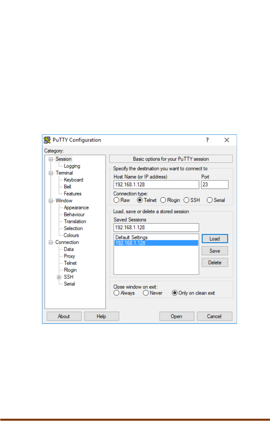Open the Features category
The width and height of the screenshot is (270, 436).
tap(72, 194)
